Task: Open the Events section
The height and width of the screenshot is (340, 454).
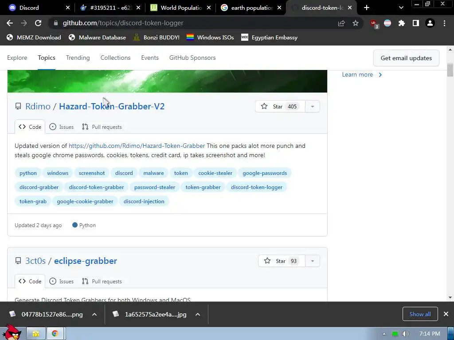Action: coord(150,58)
